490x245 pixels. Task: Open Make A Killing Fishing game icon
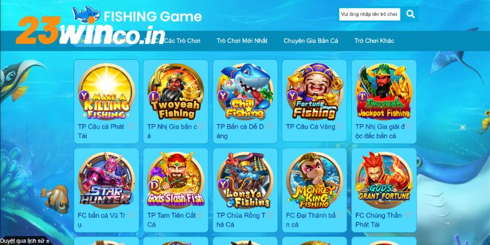[x=106, y=91]
